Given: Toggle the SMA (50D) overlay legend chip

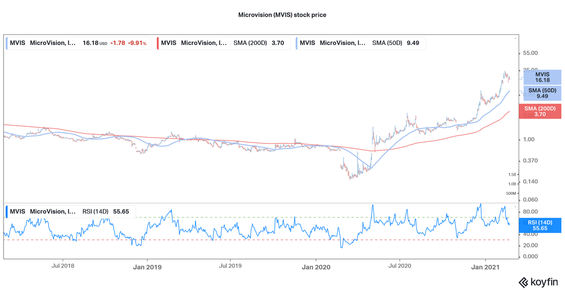Looking at the screenshot, I should click(362, 43).
